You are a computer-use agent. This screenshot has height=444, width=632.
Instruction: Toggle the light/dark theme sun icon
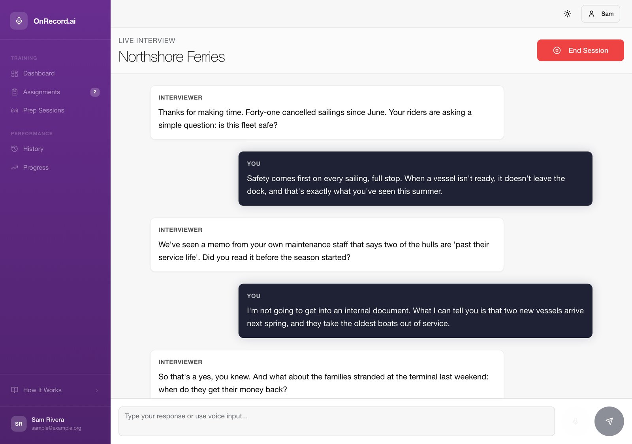[567, 14]
